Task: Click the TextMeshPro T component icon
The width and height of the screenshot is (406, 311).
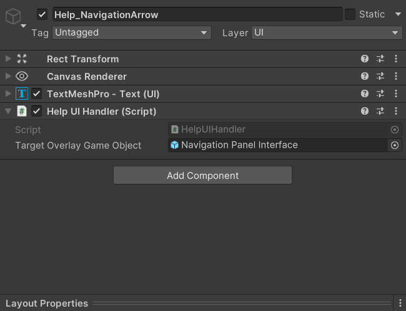Action: pos(22,93)
